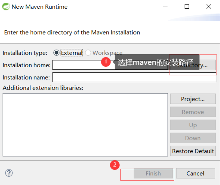Click the Spring leaf icon in title bar
Screen dimensions: 220x185
6,7
